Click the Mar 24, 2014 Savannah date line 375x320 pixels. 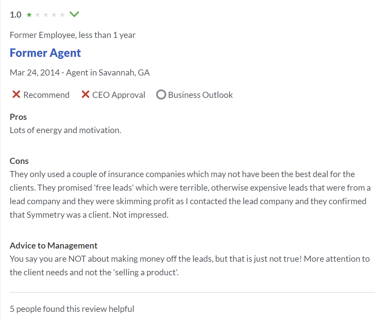tap(80, 72)
